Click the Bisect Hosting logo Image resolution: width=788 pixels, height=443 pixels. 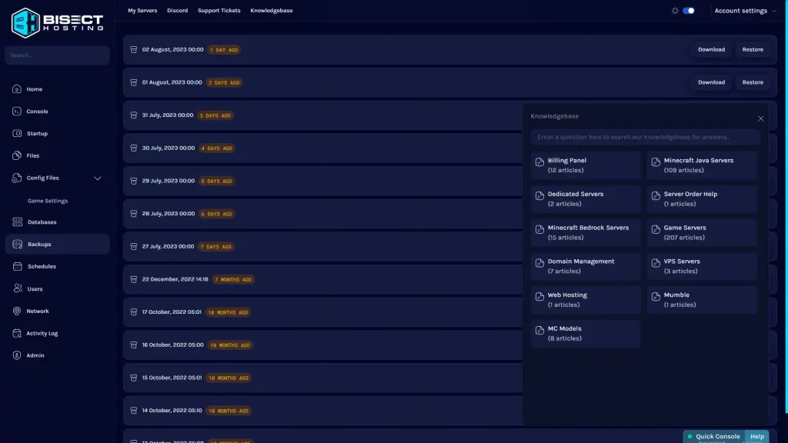(57, 22)
